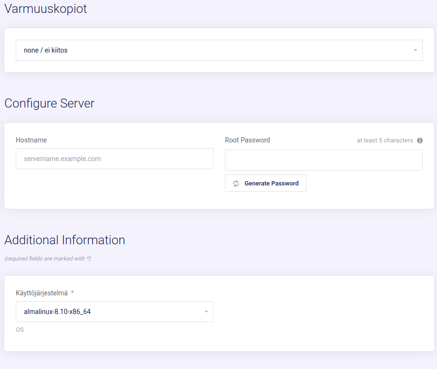Focus the Hostname input field
The width and height of the screenshot is (437, 369).
click(114, 159)
